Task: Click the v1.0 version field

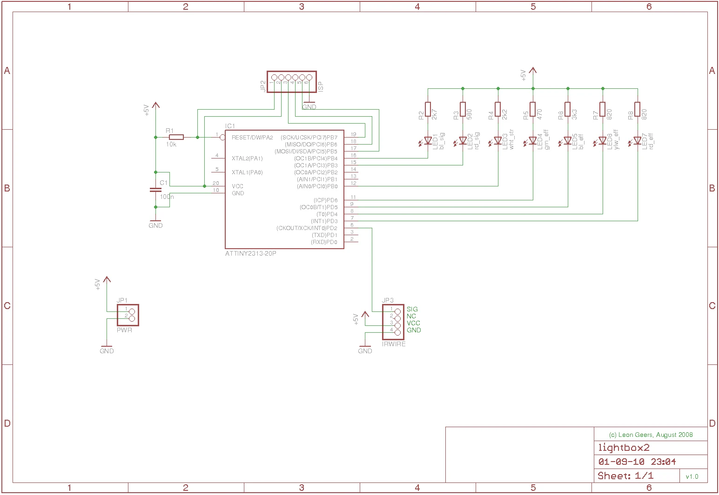Action: (692, 476)
